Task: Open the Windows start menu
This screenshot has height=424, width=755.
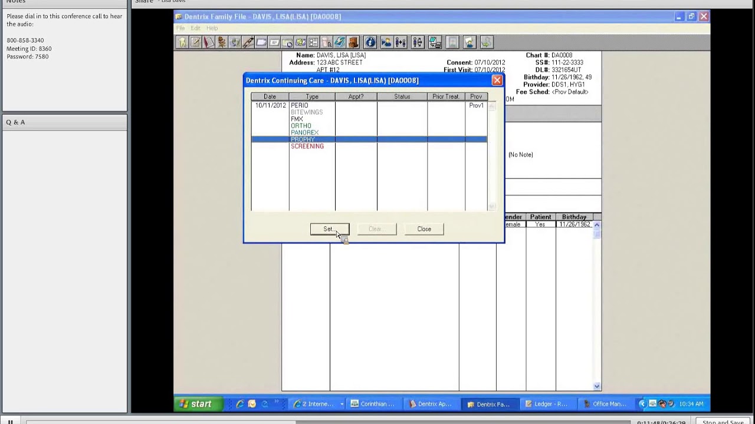Action: pos(198,404)
